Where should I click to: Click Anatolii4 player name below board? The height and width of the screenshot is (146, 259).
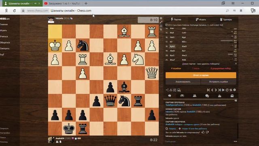(x=60, y=138)
